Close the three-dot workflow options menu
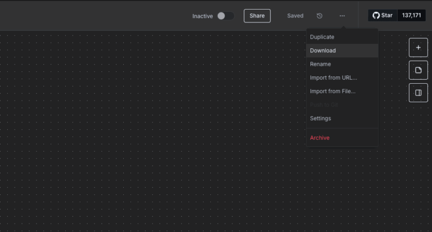 pyautogui.click(x=342, y=16)
